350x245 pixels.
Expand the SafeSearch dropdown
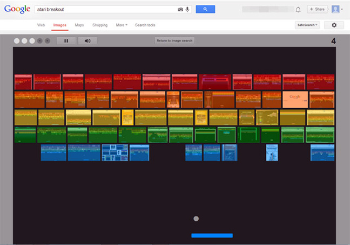click(307, 25)
